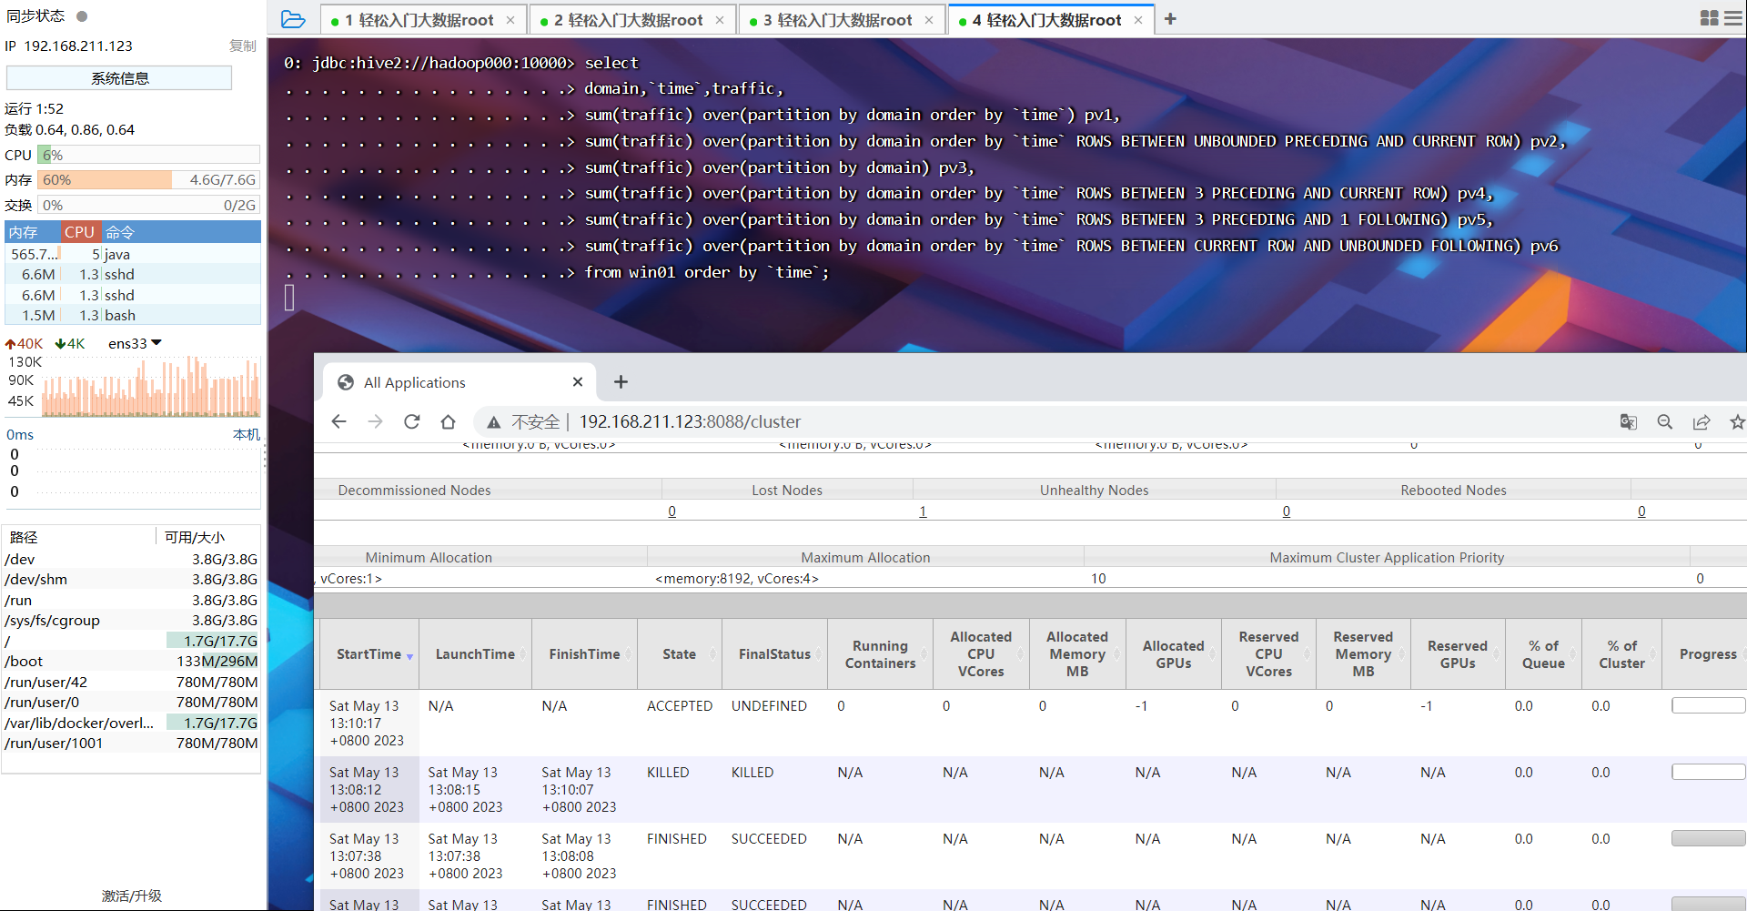
Task: Open the Decommissioned Nodes count link
Action: click(x=672, y=511)
